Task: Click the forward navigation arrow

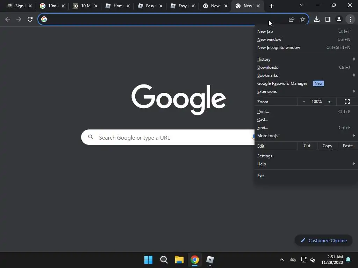Action: pos(19,19)
